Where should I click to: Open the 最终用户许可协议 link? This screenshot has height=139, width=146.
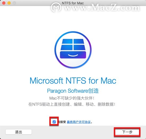[x=79, y=122]
